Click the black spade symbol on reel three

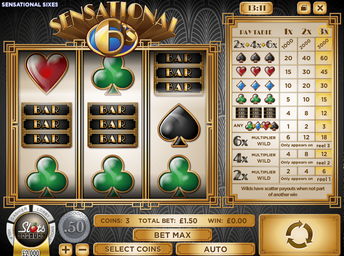point(179,125)
